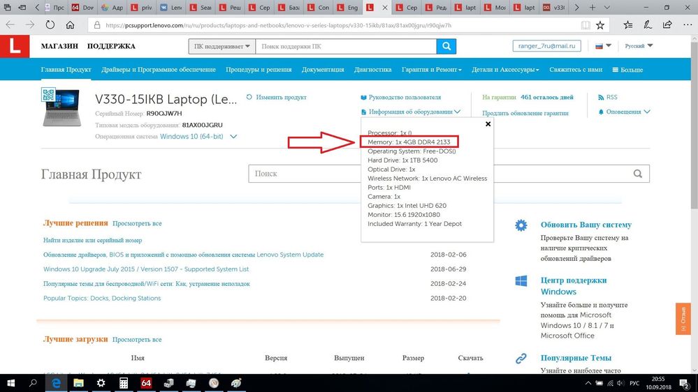Open Windows Start menu
This screenshot has height=392, width=698.
pyautogui.click(x=10, y=383)
